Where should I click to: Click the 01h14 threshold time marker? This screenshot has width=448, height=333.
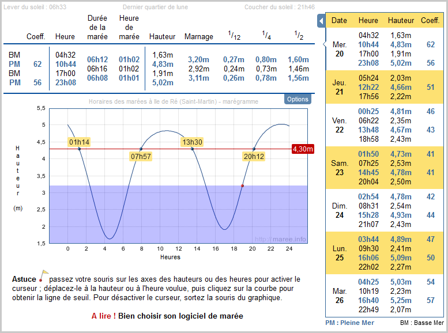(79, 142)
